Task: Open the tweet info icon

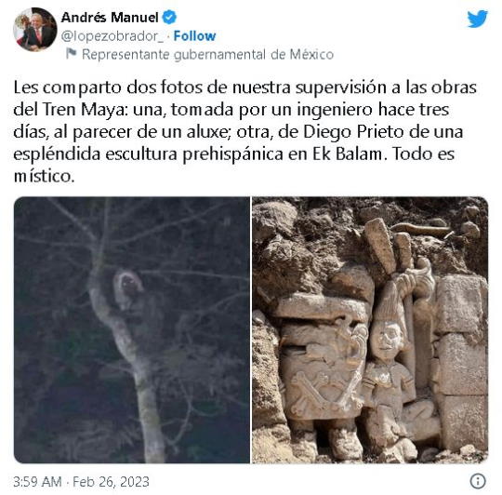Action: coord(478,481)
